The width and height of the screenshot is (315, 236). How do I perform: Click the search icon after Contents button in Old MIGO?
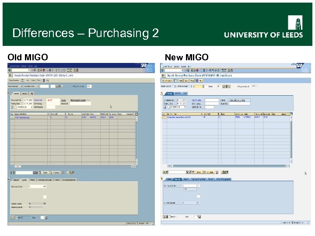tap(63, 173)
